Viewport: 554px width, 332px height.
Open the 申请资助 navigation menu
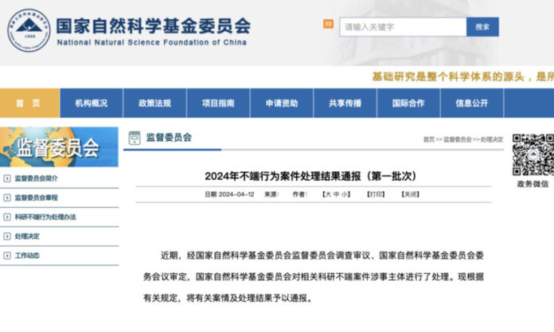pos(282,103)
